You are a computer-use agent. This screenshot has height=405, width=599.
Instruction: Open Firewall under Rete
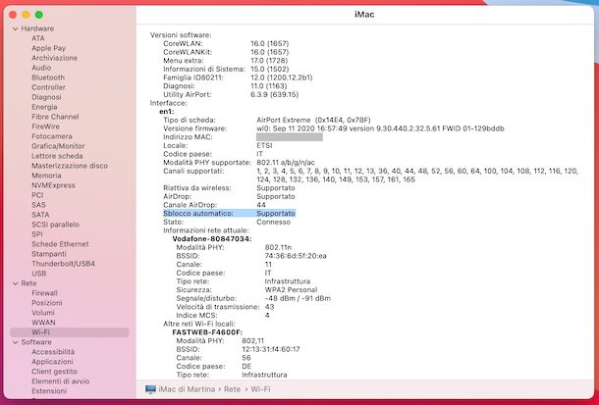pyautogui.click(x=45, y=293)
